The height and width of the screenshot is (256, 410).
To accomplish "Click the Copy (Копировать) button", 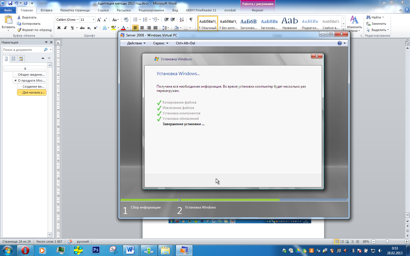I will (x=29, y=24).
